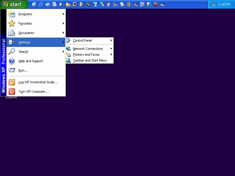Open Taskbar and Start Menu settings
Image resolution: width=235 pixels, height=176 pixels.
click(90, 60)
